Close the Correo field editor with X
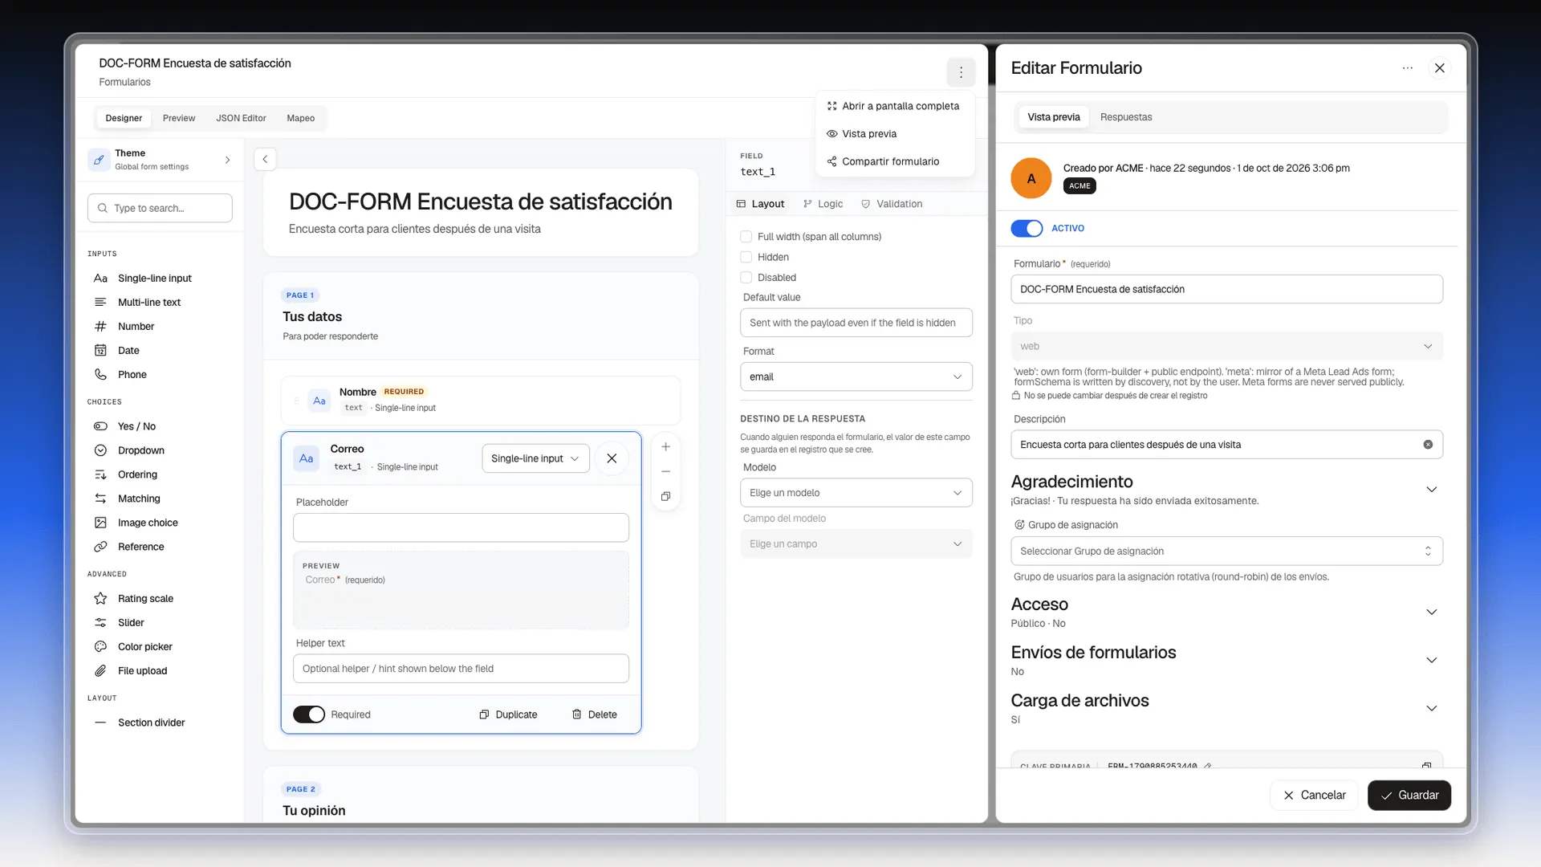 (612, 458)
